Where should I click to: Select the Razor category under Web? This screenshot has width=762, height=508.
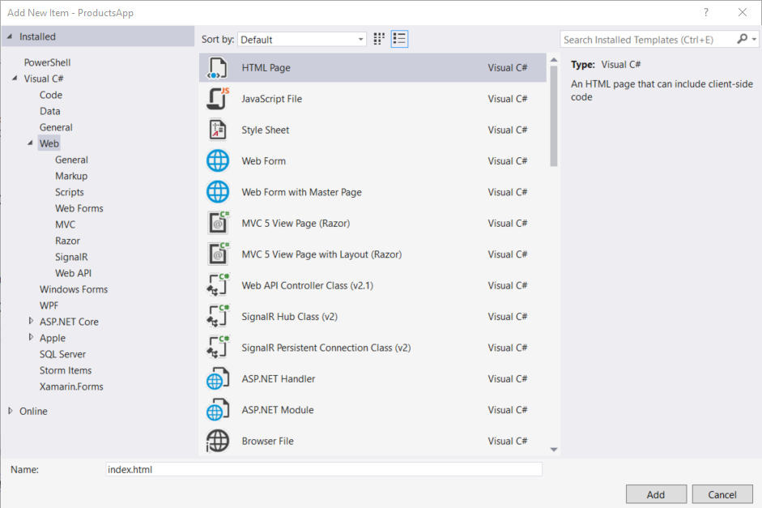[67, 241]
